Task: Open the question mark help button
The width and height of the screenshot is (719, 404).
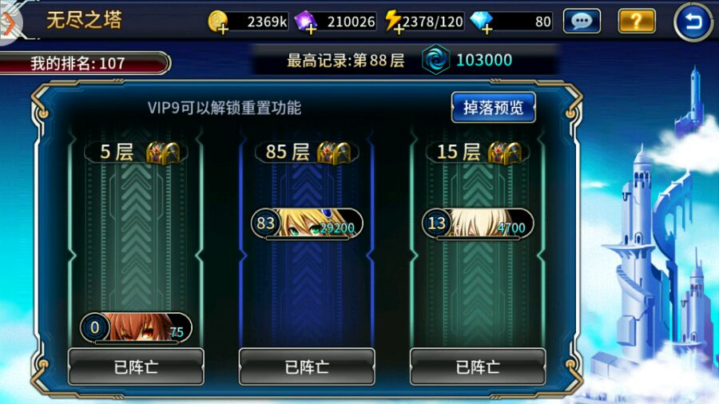Action: (x=637, y=21)
